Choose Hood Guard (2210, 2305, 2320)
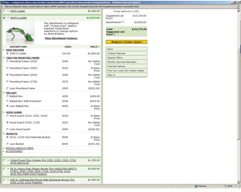The width and height of the screenshot is (241, 192). click(8, 116)
